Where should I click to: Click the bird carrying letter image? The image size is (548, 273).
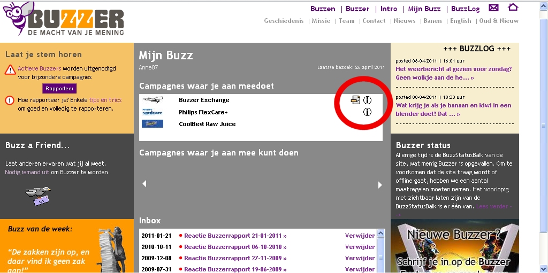click(39, 196)
